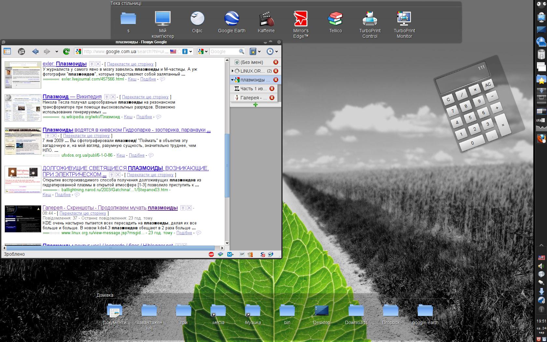
Task: Open the starred folder icon in right panel
Action: pyautogui.click(x=541, y=80)
